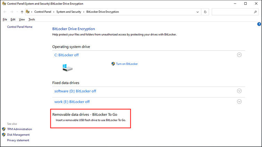Expand the work (E:) drive section
This screenshot has height=147, width=262.
pyautogui.click(x=239, y=101)
